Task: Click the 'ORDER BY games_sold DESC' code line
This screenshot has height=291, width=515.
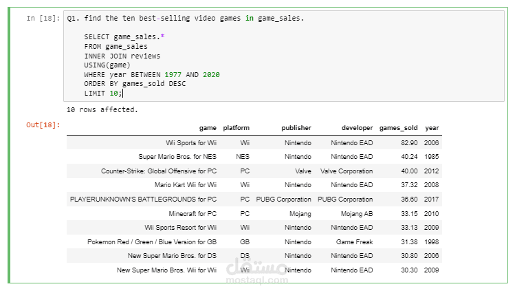Action: point(135,84)
